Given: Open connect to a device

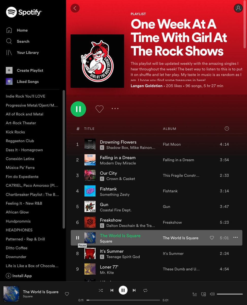Looking at the screenshot, I should point(203,294).
